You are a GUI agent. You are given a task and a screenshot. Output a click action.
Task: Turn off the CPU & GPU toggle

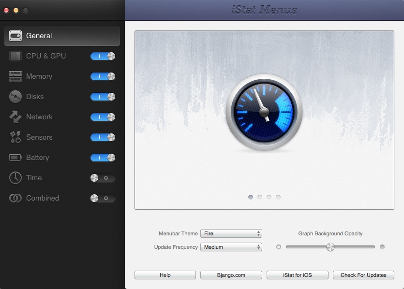click(103, 56)
